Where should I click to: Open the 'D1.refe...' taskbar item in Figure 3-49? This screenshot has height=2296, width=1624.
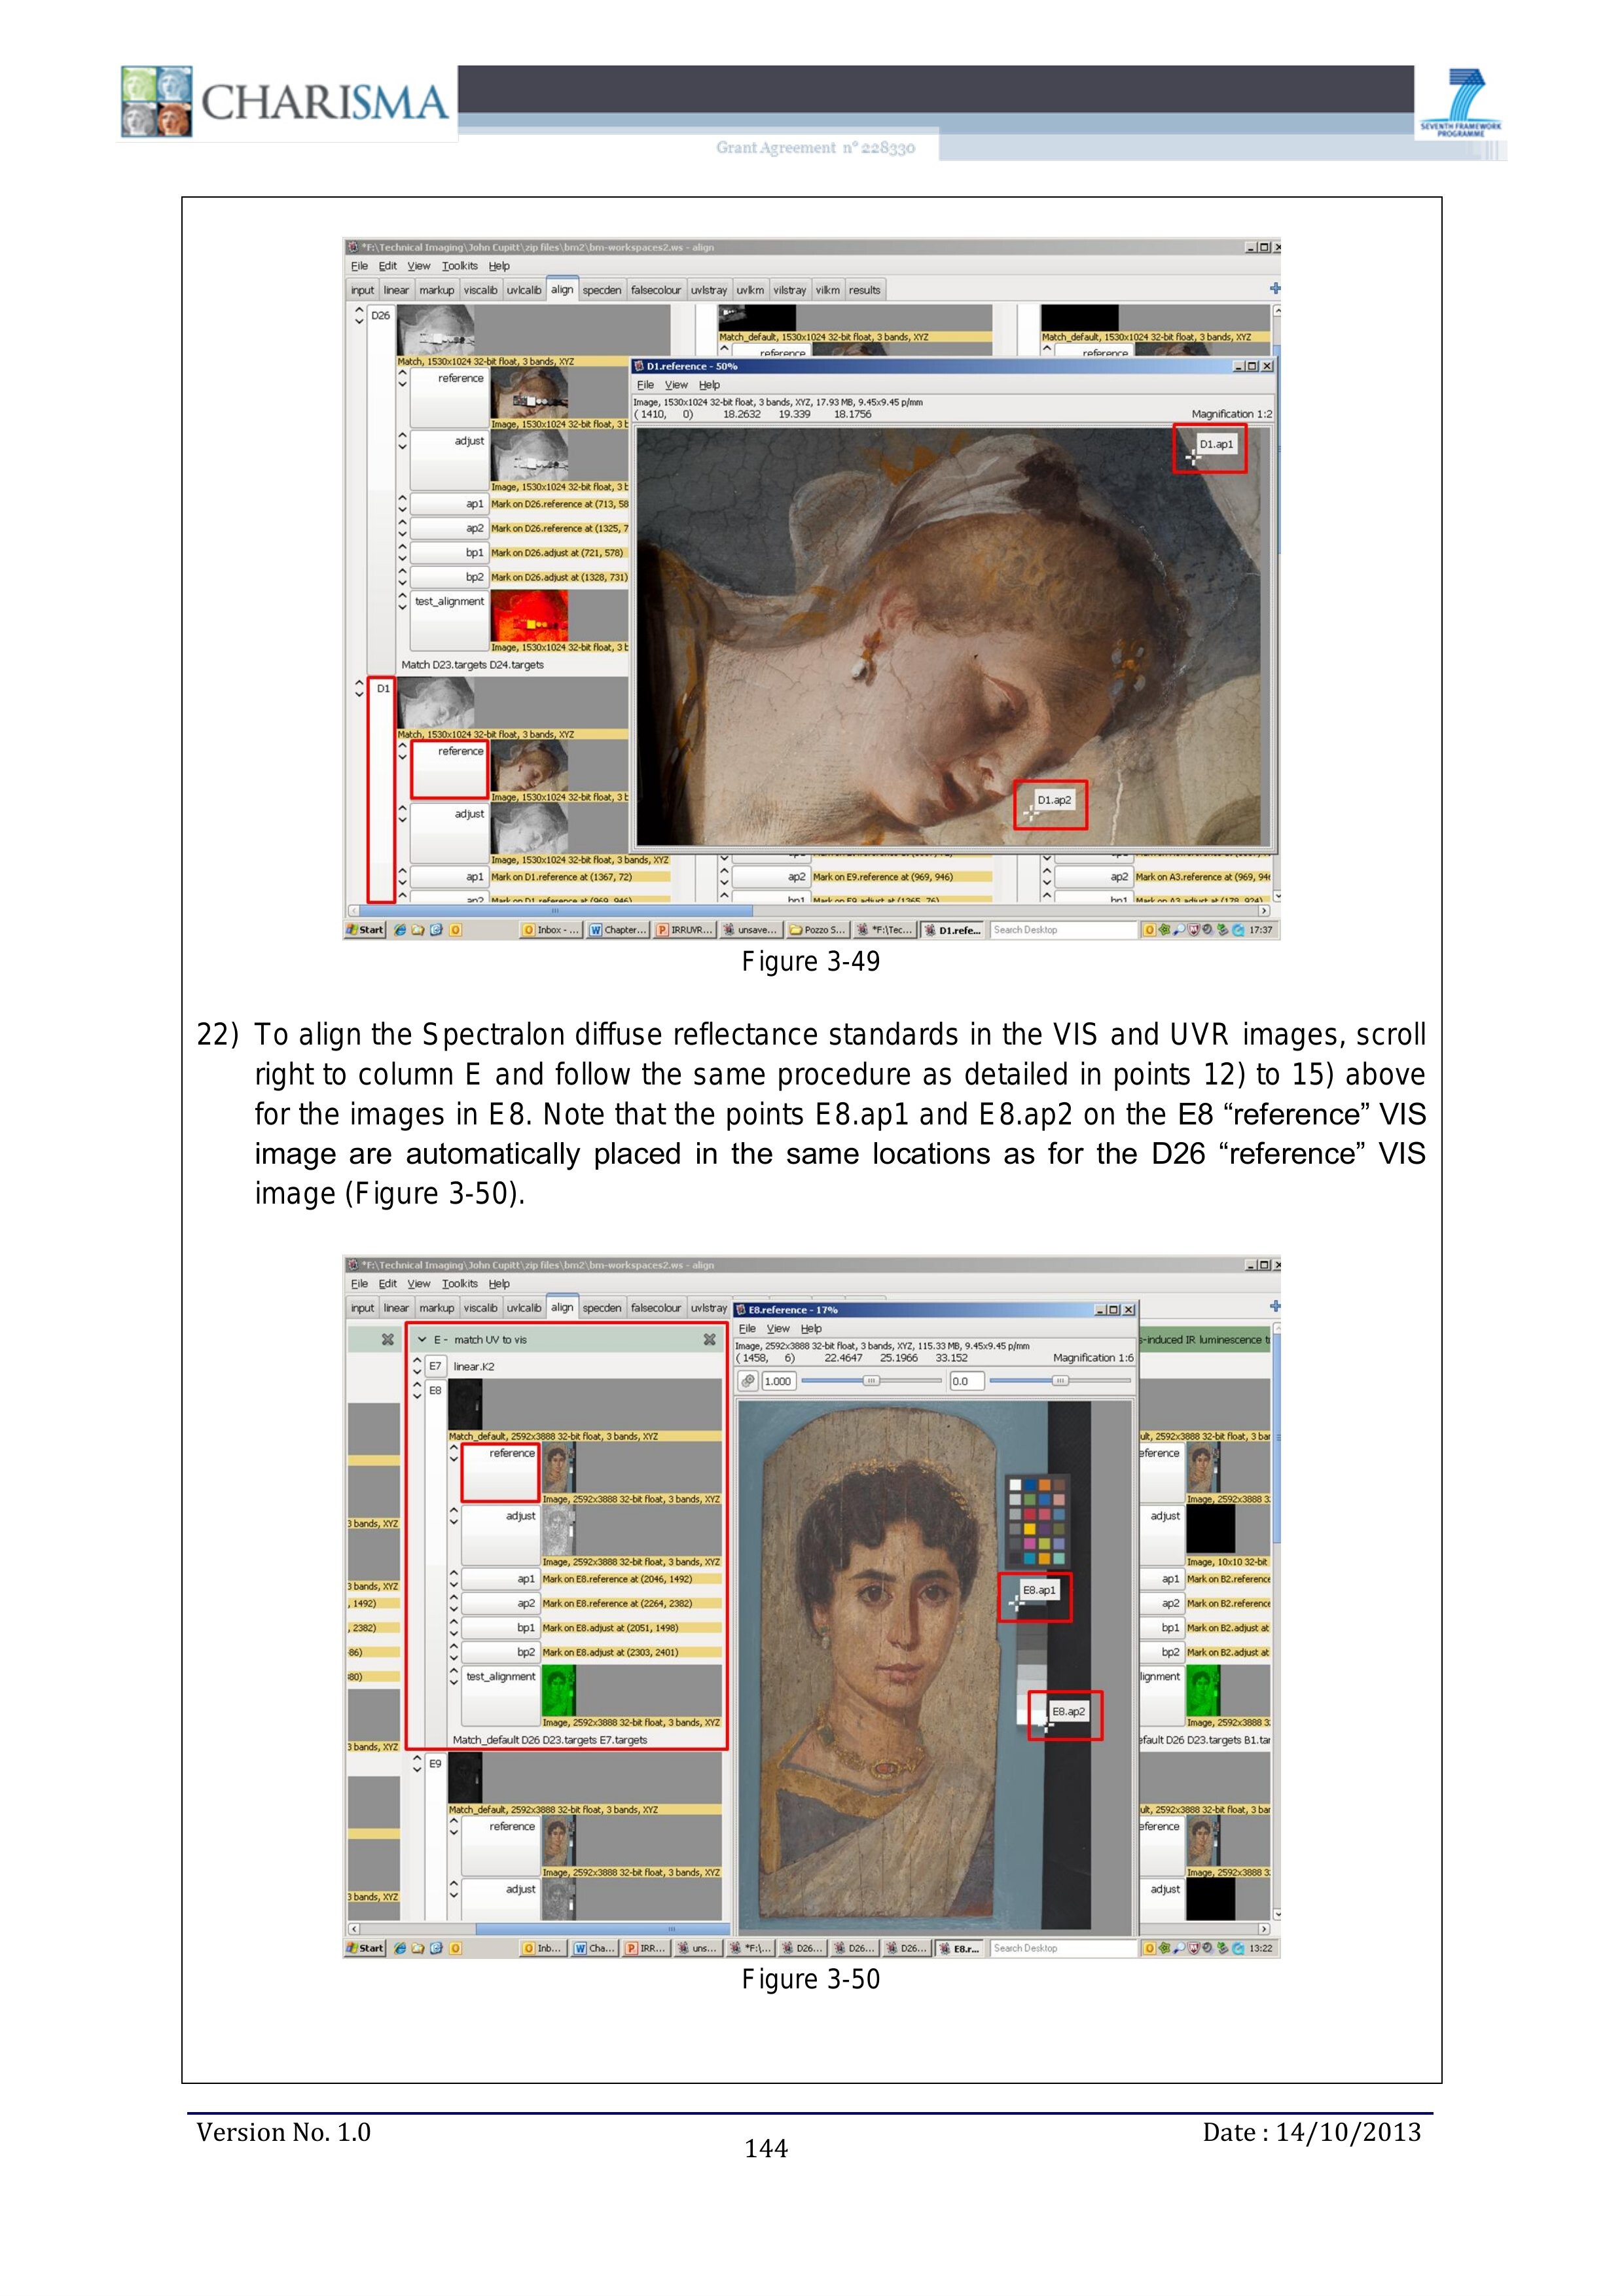point(952,930)
